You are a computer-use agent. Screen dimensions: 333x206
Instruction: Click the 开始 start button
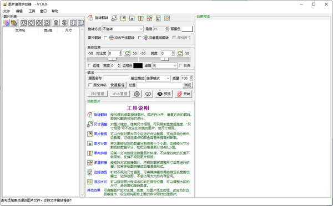click(x=184, y=94)
